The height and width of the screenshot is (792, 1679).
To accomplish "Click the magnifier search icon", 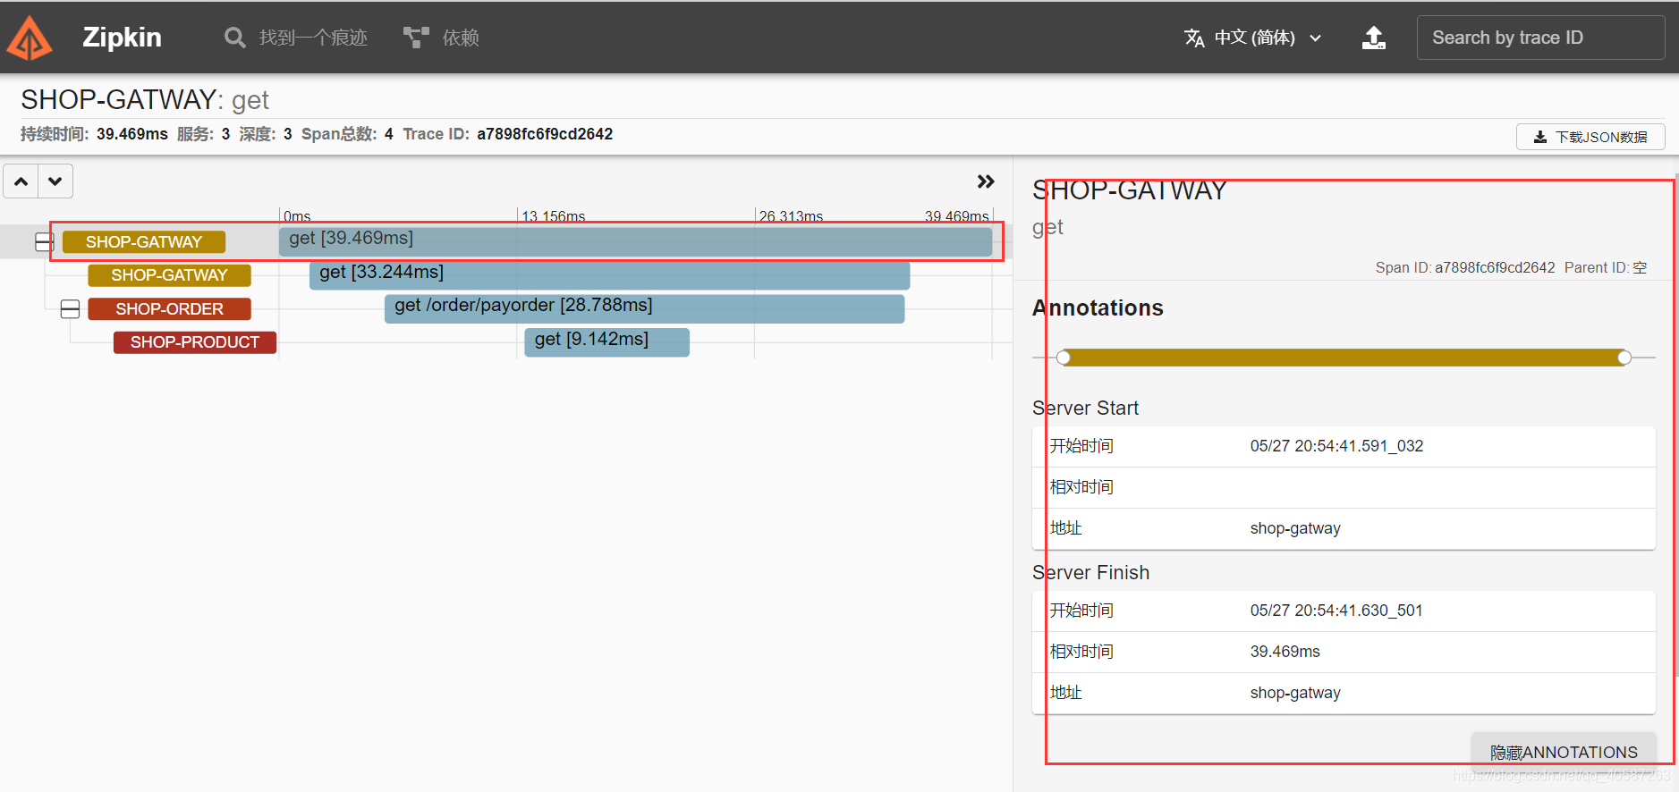I will tap(234, 38).
